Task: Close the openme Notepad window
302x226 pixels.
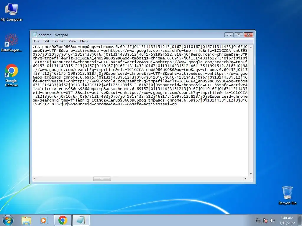Action: tap(248, 35)
